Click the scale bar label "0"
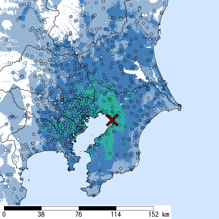The image size is (219, 219). point(4,214)
